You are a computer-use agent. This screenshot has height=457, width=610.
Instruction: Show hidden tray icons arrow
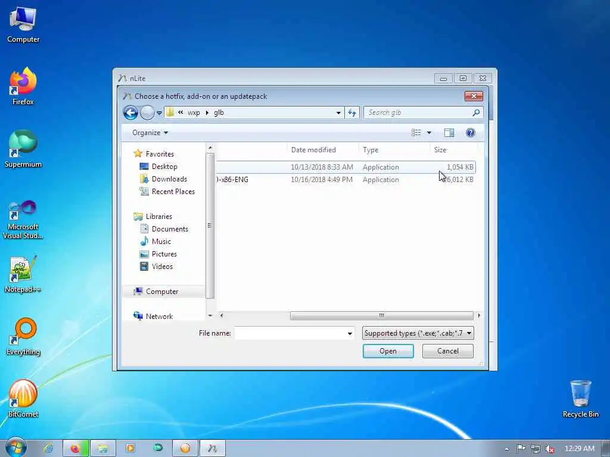point(506,449)
